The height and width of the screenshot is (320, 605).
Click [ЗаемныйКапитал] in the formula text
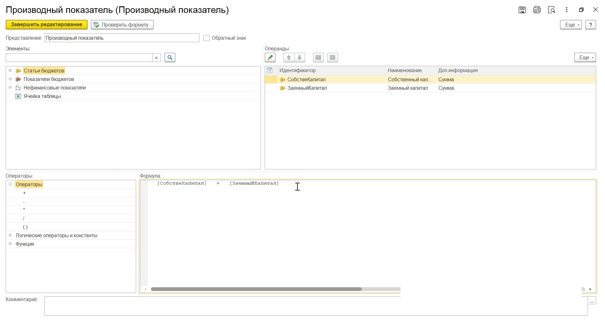tap(254, 183)
